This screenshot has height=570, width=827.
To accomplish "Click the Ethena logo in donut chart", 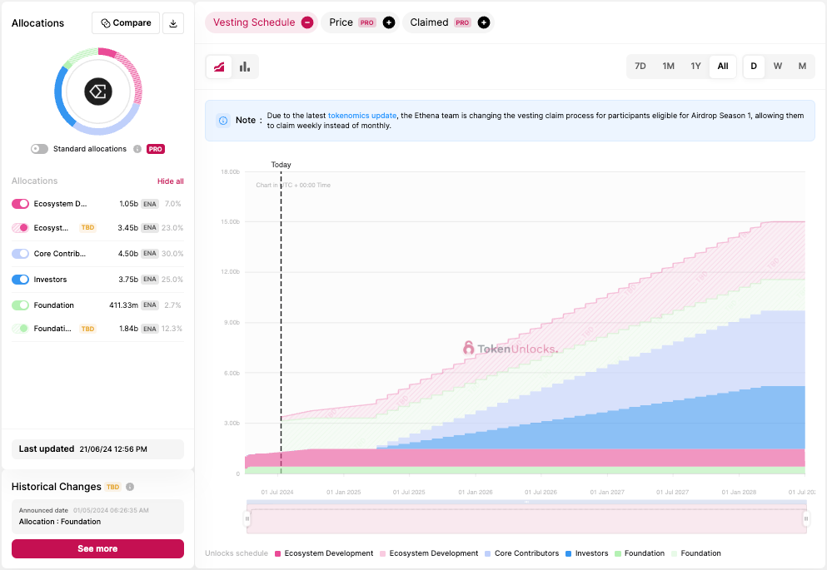I will click(x=98, y=92).
